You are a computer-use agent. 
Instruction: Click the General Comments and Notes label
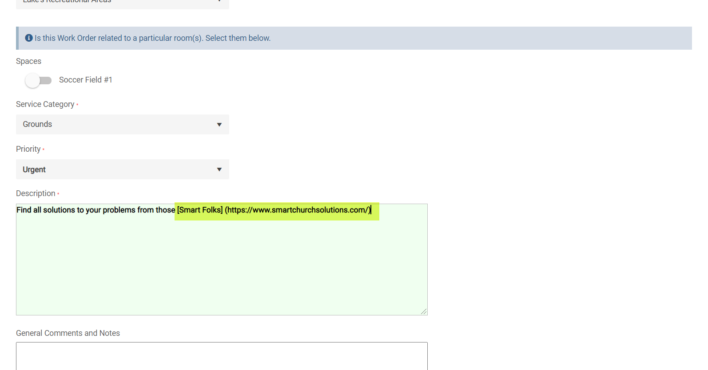point(68,333)
